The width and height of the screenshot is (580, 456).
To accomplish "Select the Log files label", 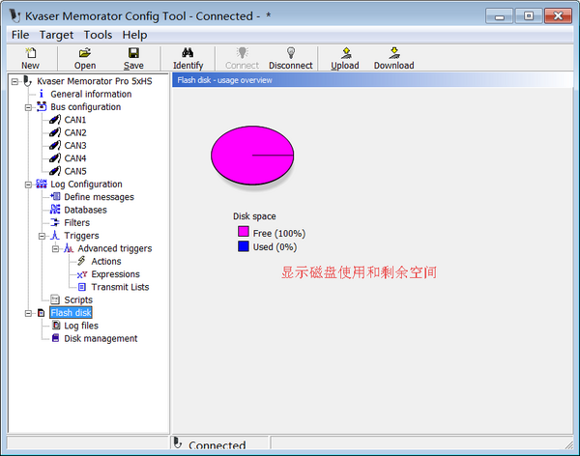I will point(81,326).
